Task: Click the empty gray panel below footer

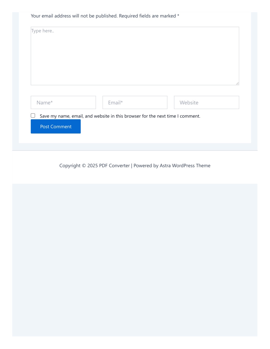Action: point(135,260)
